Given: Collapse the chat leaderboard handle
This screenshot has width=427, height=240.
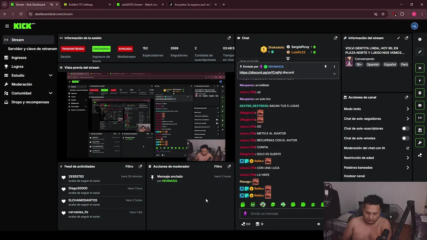Looking at the screenshot, I should tap(288, 59).
